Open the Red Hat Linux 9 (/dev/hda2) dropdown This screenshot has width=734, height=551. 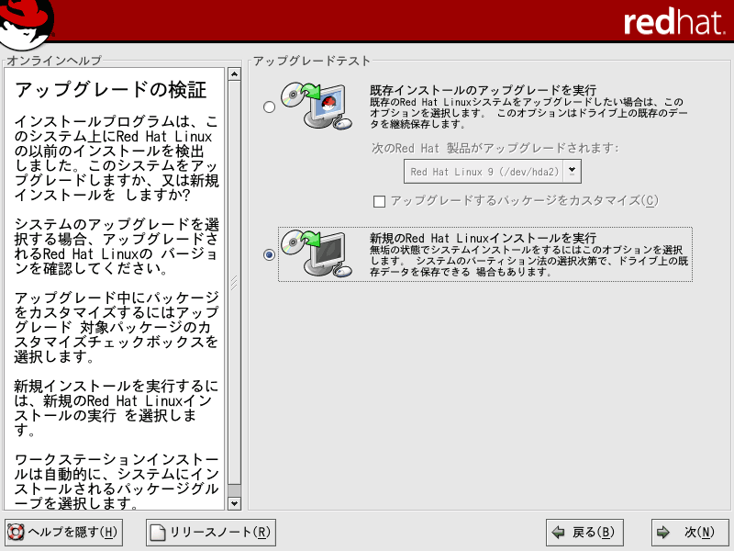click(x=493, y=172)
